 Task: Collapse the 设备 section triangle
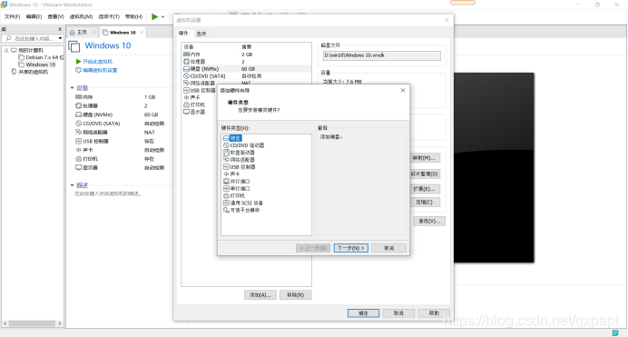[x=72, y=88]
